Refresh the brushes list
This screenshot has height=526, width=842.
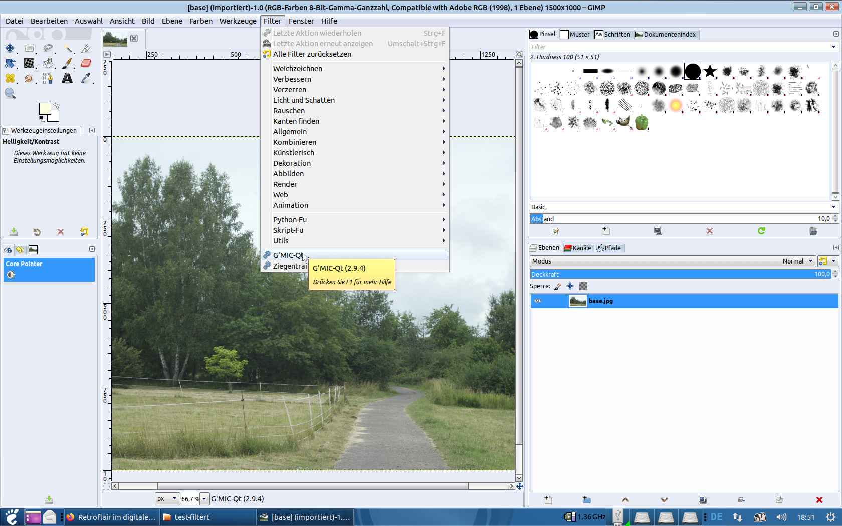coord(761,231)
